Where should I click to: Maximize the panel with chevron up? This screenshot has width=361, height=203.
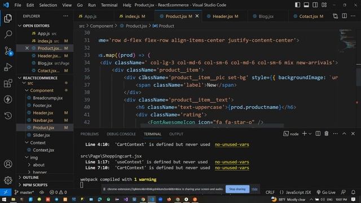coord(344,134)
